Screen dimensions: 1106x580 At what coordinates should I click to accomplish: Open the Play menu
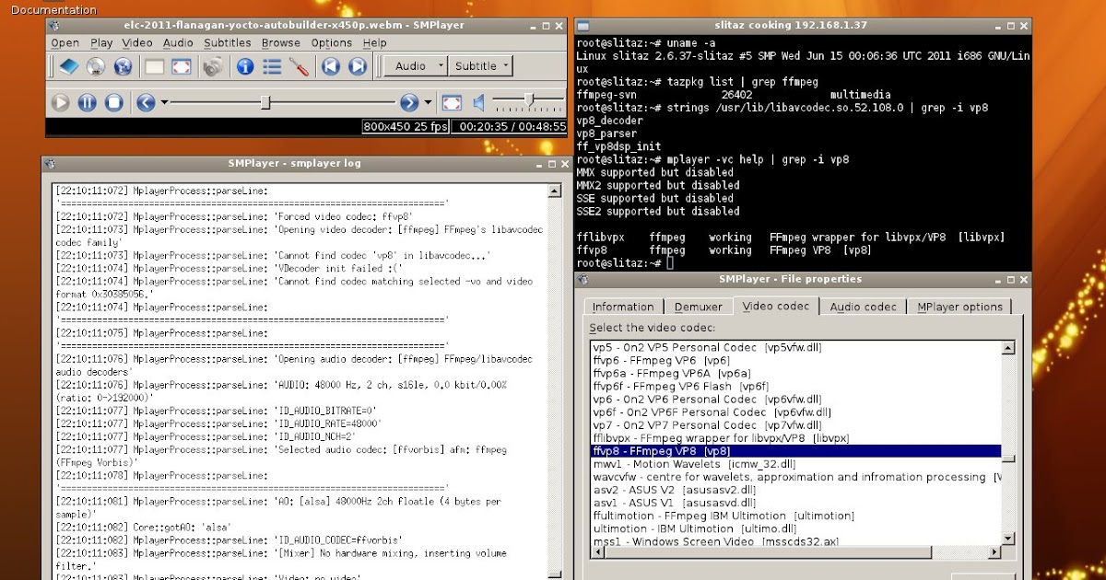[101, 43]
